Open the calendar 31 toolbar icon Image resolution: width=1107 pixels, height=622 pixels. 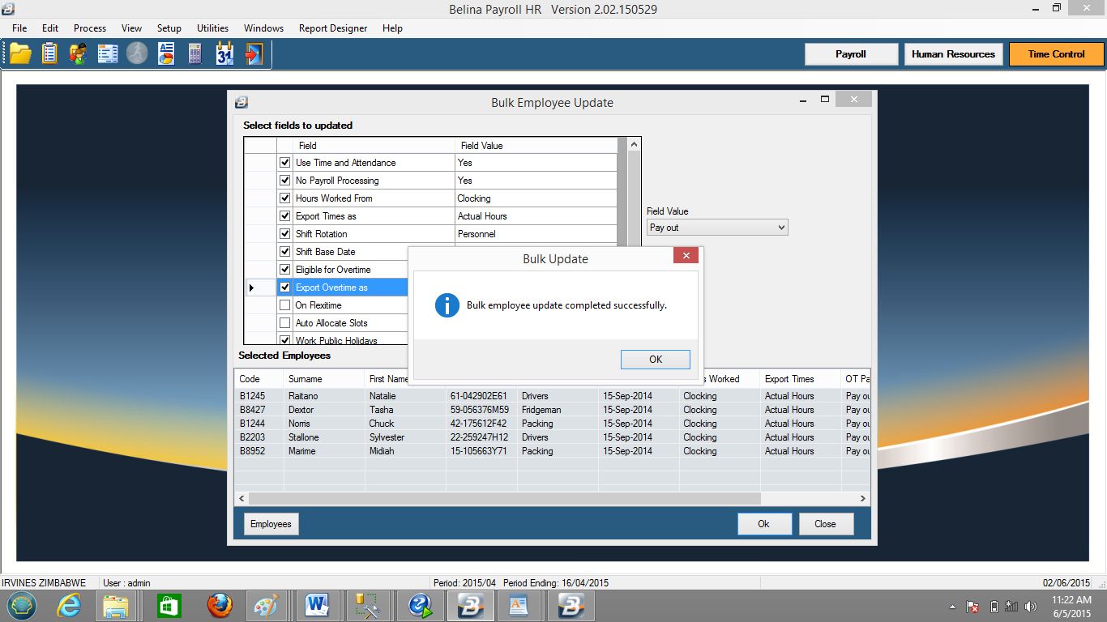(x=224, y=53)
